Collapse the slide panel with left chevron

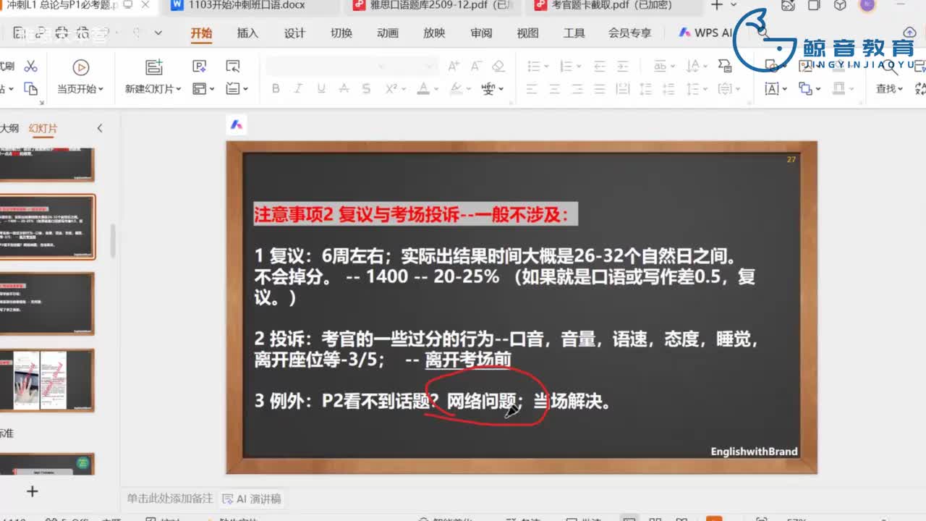tap(100, 128)
